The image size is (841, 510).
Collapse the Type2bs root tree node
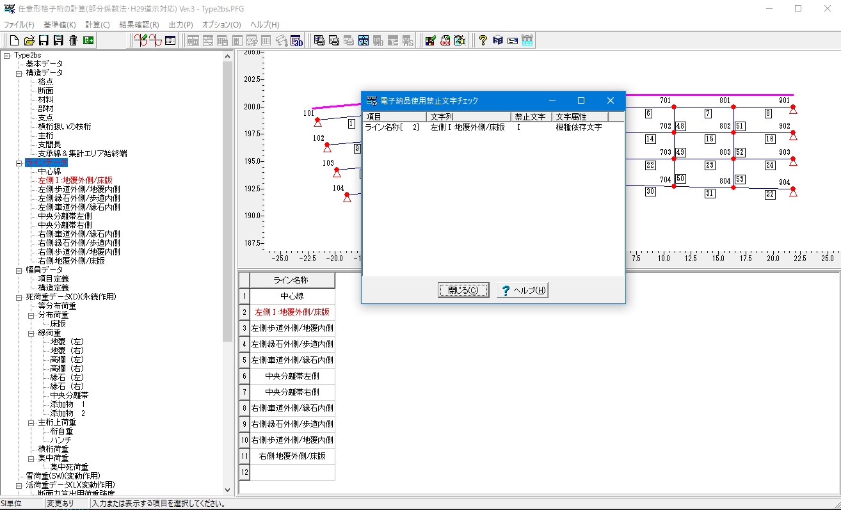coord(7,55)
